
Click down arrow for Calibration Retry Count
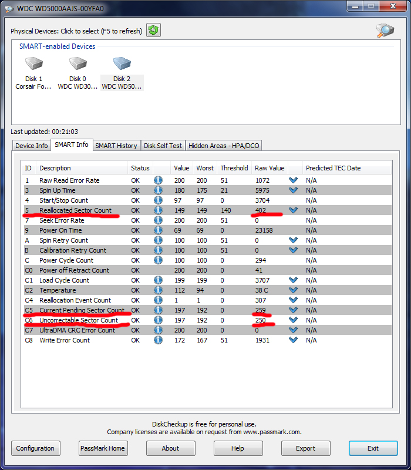tap(293, 250)
